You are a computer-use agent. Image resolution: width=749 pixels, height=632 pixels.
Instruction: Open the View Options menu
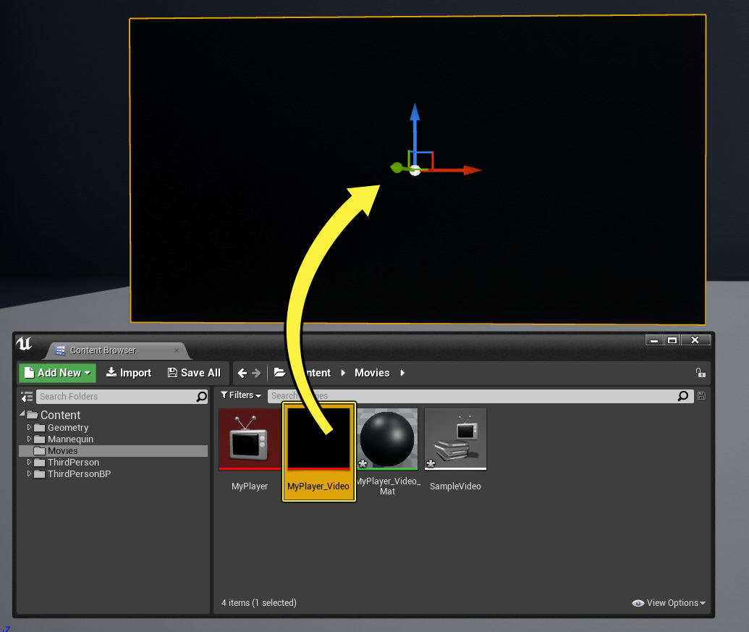[x=668, y=603]
